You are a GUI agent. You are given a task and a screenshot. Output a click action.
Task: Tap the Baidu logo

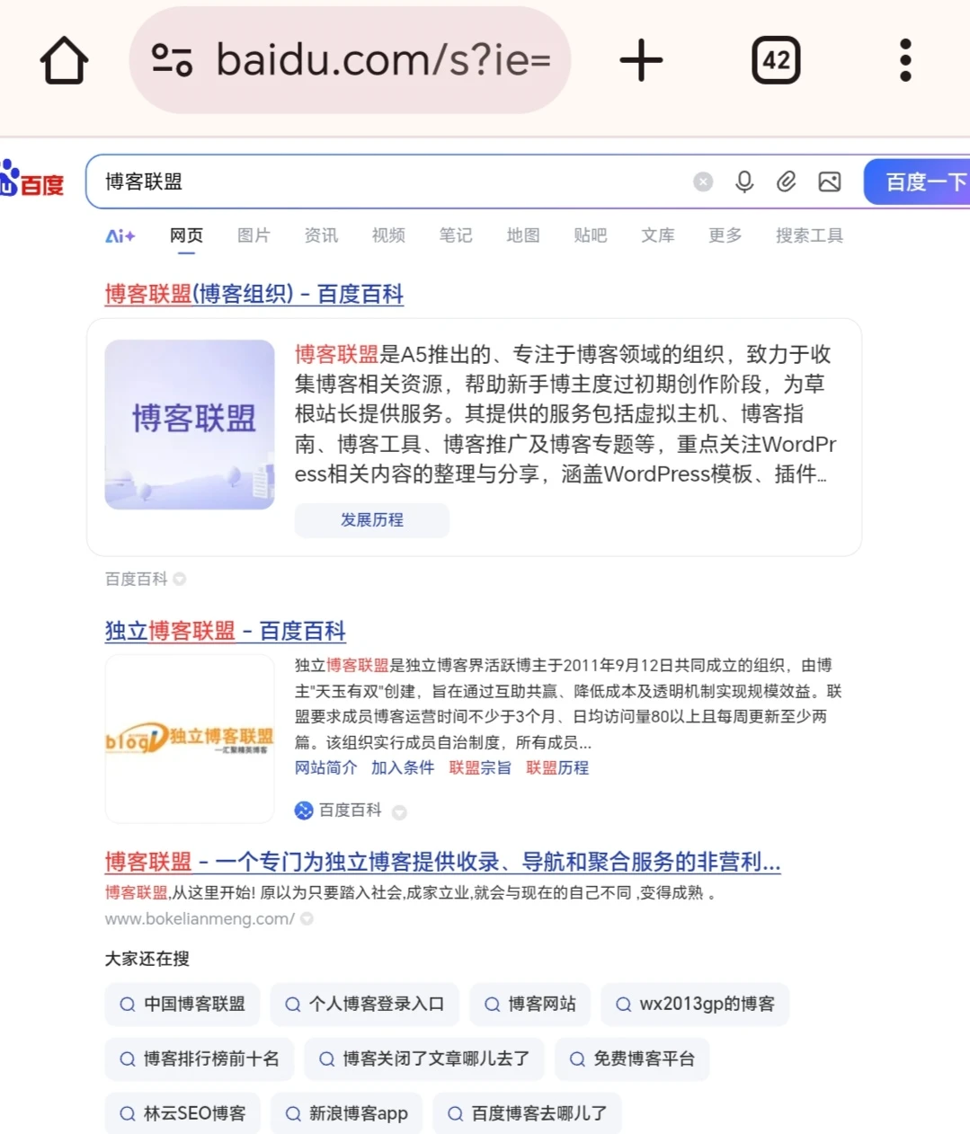32,179
